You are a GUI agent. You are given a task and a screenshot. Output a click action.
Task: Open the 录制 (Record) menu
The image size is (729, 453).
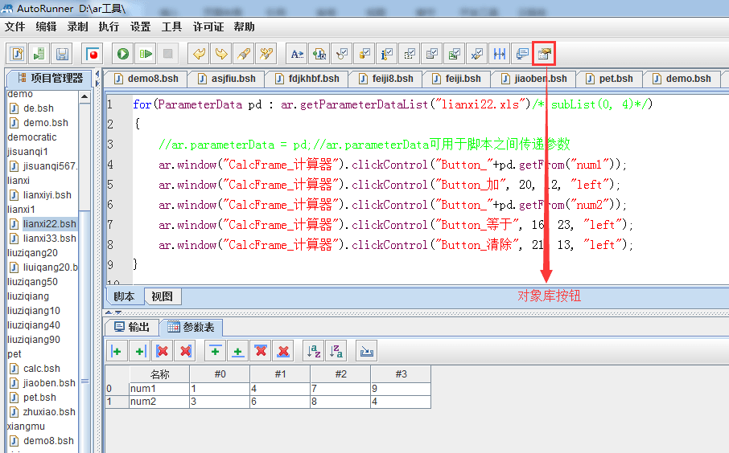(77, 27)
